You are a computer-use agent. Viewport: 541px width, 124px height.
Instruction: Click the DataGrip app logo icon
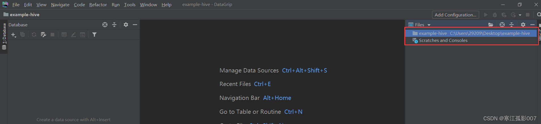[x=5, y=4]
